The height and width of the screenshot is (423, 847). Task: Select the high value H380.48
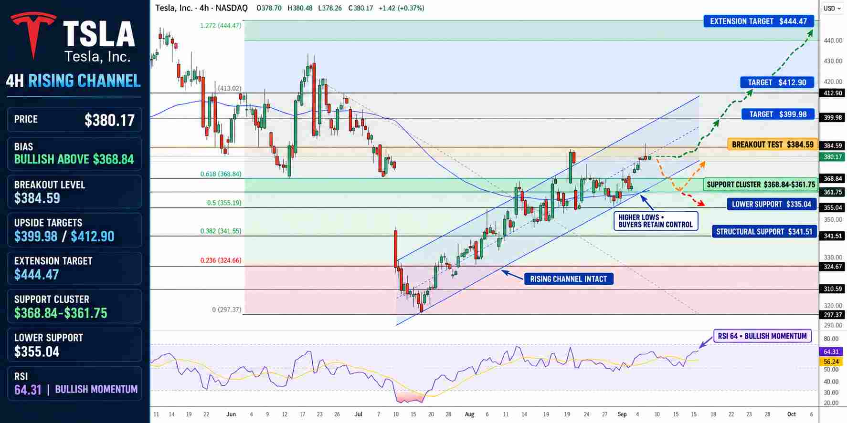(x=300, y=8)
